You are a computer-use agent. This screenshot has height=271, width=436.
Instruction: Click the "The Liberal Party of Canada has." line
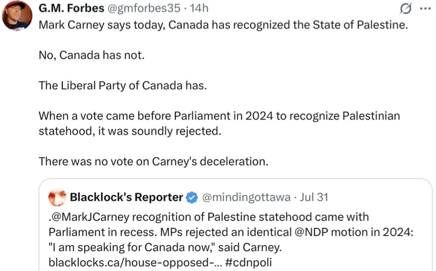coord(123,86)
